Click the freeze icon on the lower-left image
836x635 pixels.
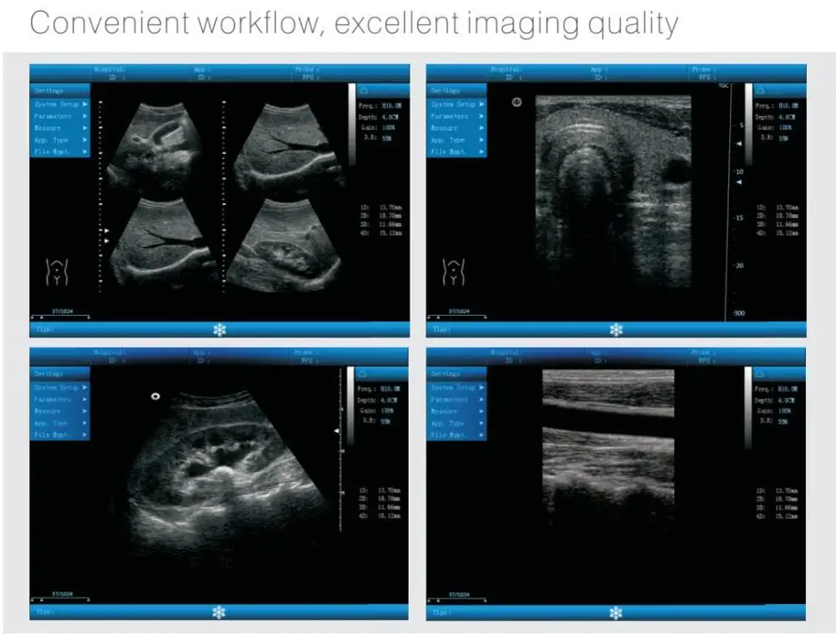(218, 612)
